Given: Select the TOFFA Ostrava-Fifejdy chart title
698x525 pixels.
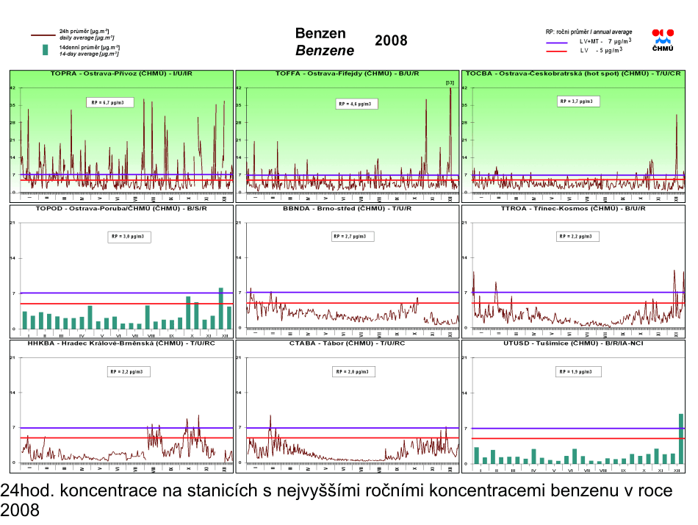Looking at the screenshot, I should click(x=347, y=74).
